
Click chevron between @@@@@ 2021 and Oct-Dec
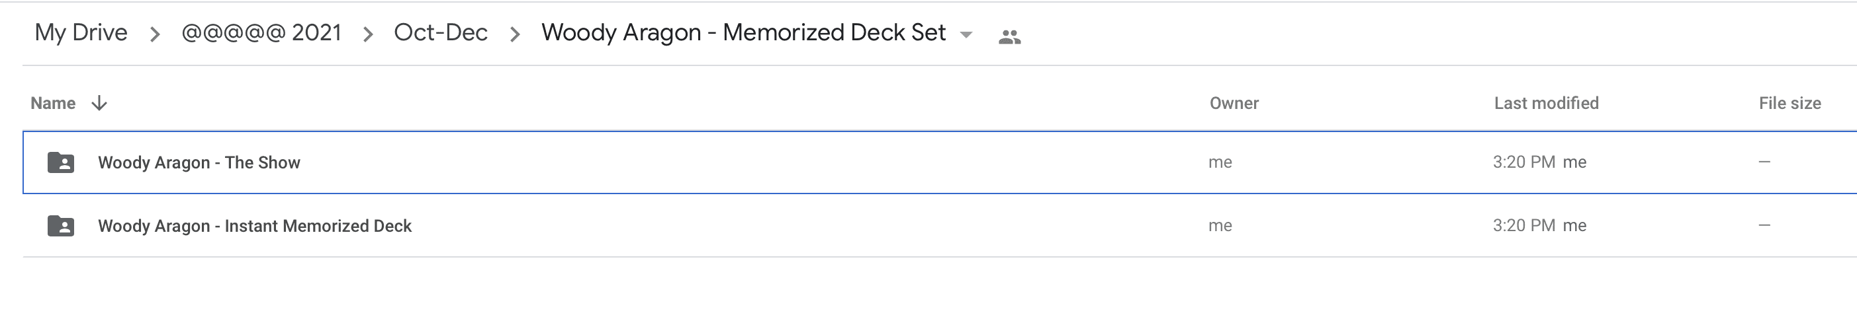pos(368,34)
